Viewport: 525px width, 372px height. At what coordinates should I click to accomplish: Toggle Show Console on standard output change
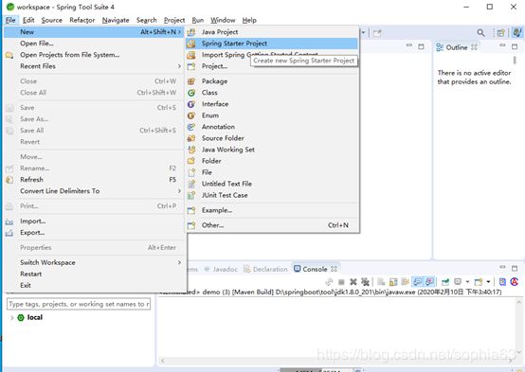tap(417, 282)
